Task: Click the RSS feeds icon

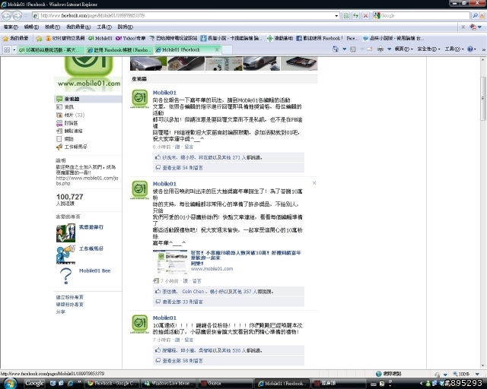Action: coord(353,49)
